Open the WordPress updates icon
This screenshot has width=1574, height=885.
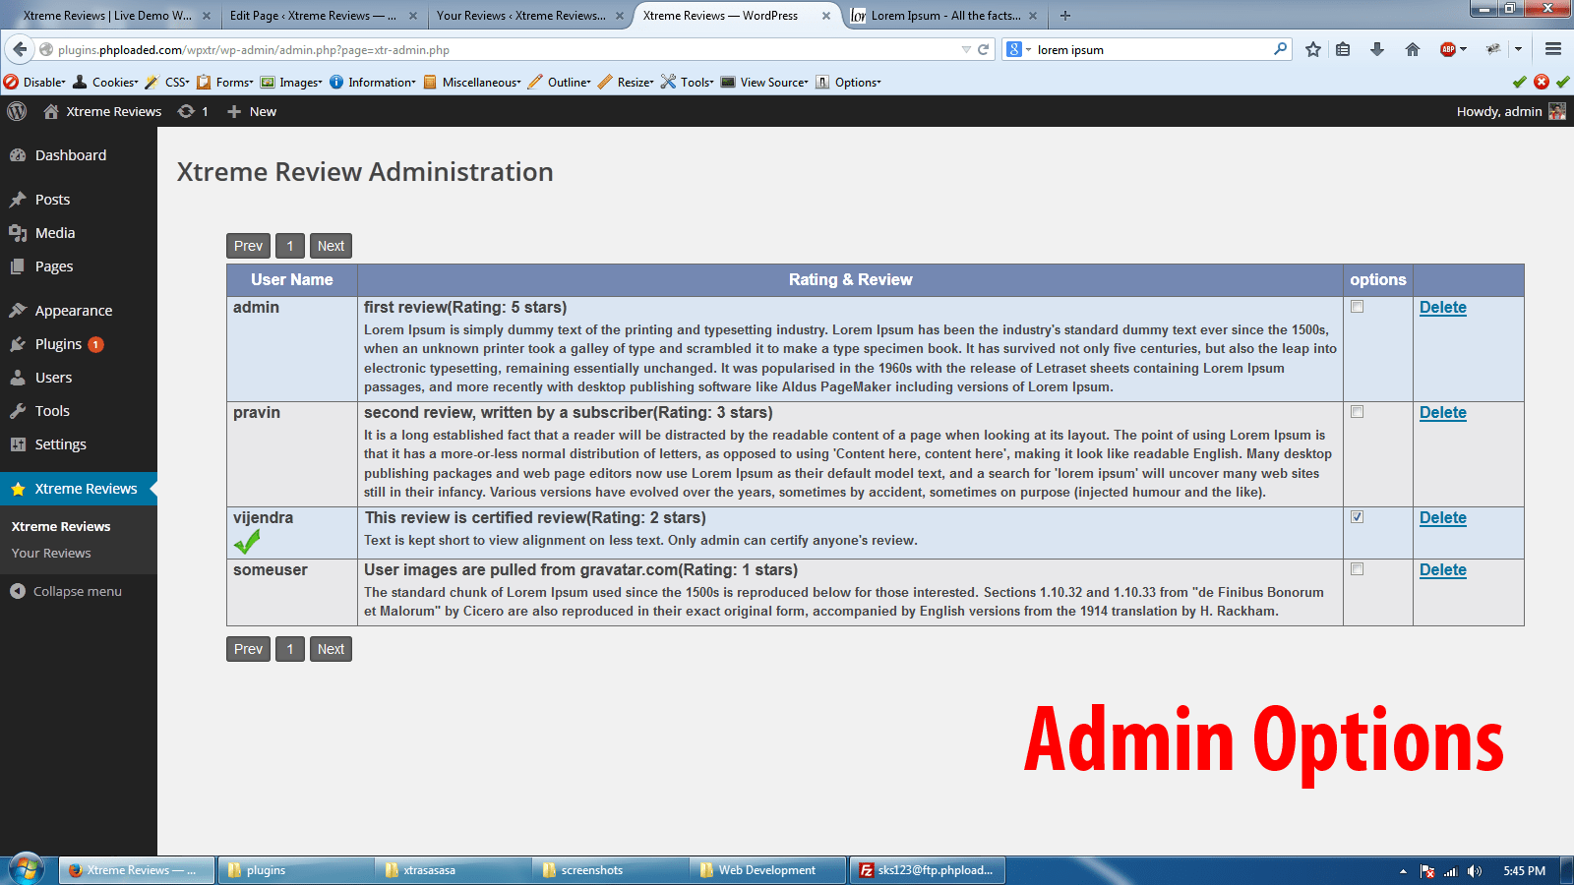pyautogui.click(x=186, y=111)
